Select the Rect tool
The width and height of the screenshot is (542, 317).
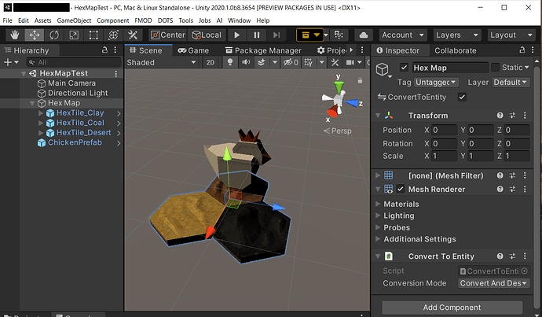point(93,35)
